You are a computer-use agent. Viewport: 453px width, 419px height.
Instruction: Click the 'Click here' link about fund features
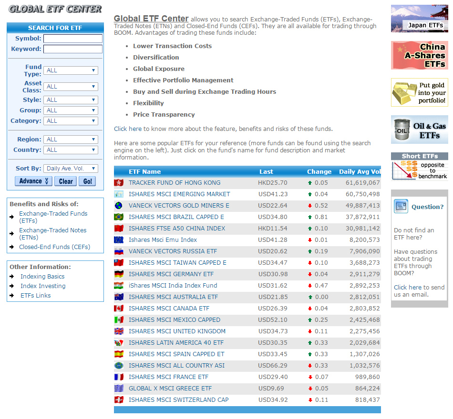128,129
